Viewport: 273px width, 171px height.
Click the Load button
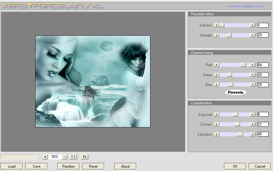click(12, 166)
